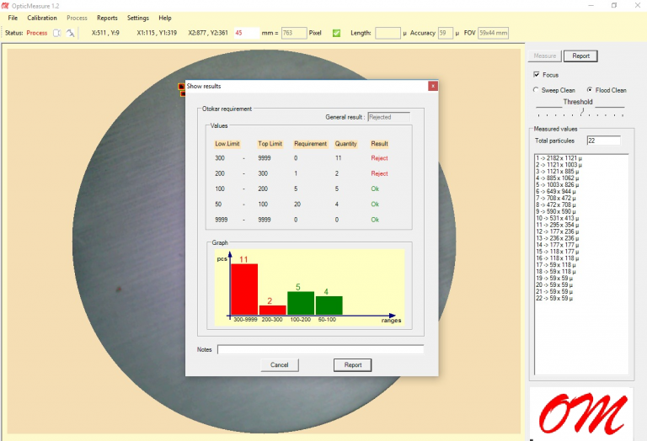The height and width of the screenshot is (441, 647).
Task: Click into the Notes text field
Action: pos(320,349)
